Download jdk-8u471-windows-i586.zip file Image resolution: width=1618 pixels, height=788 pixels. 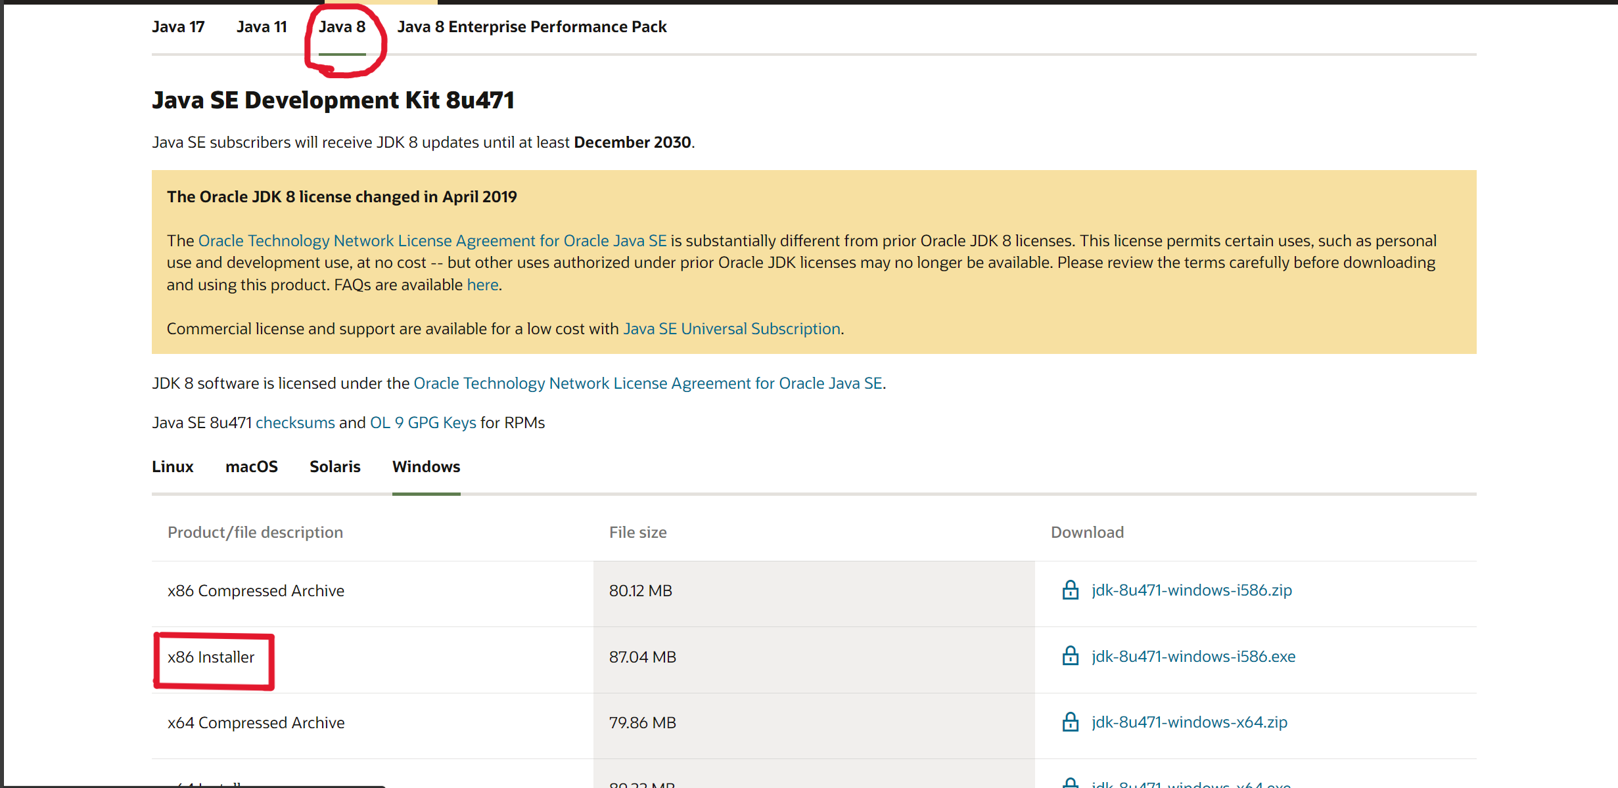[x=1191, y=590]
